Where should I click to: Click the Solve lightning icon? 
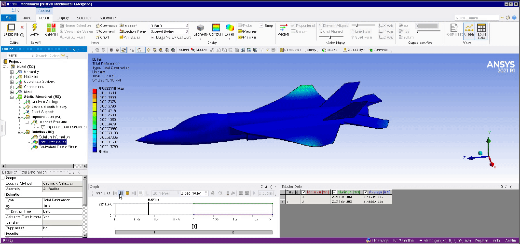click(35, 27)
